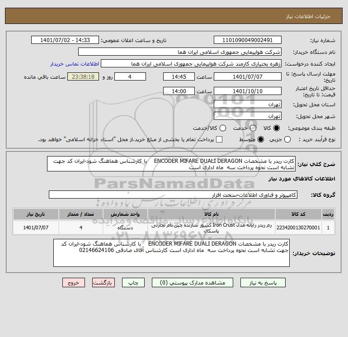Select the خدمت radio button
The image size is (348, 337).
tap(253, 128)
